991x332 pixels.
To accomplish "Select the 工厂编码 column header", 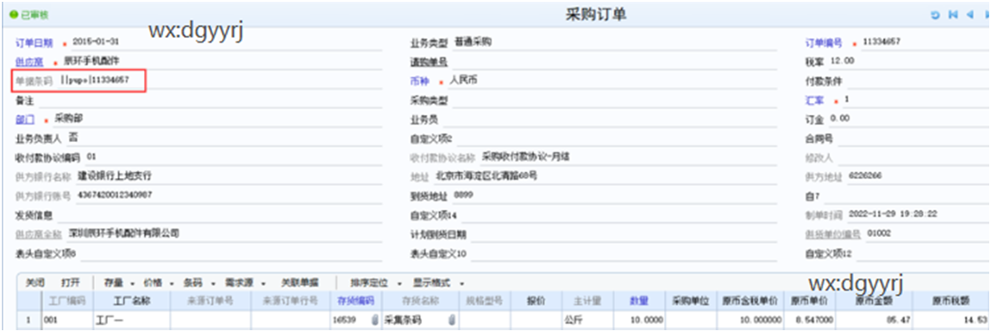I will 67,302.
